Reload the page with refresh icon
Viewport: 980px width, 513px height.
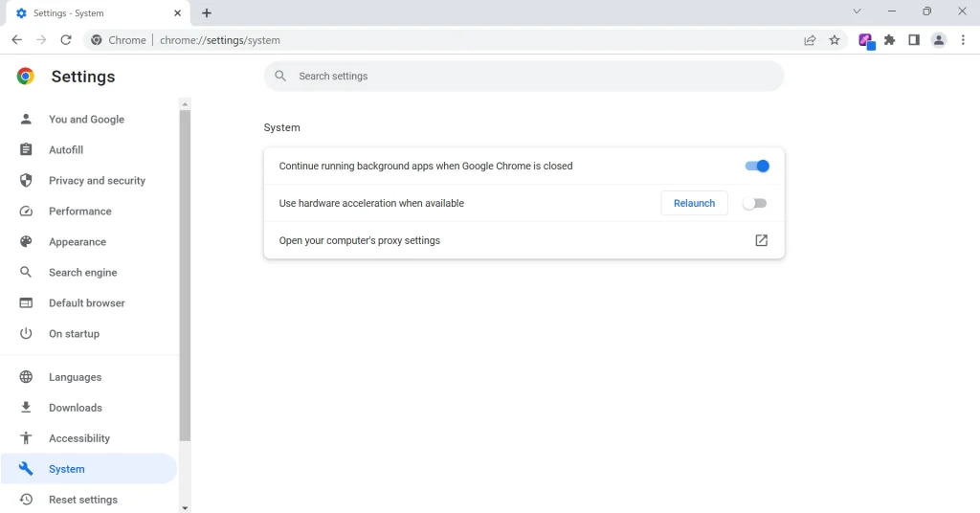tap(66, 40)
